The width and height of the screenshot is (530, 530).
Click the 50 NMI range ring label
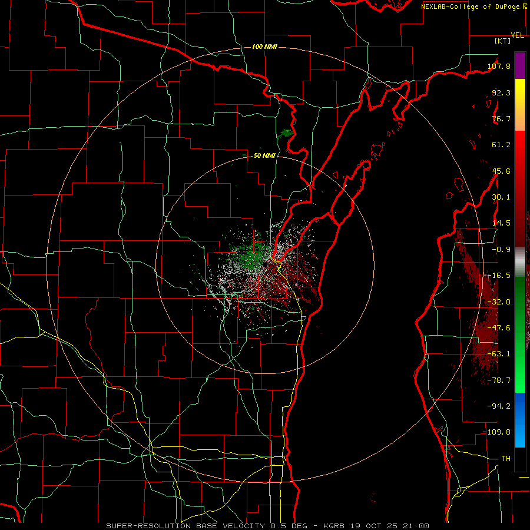264,156
